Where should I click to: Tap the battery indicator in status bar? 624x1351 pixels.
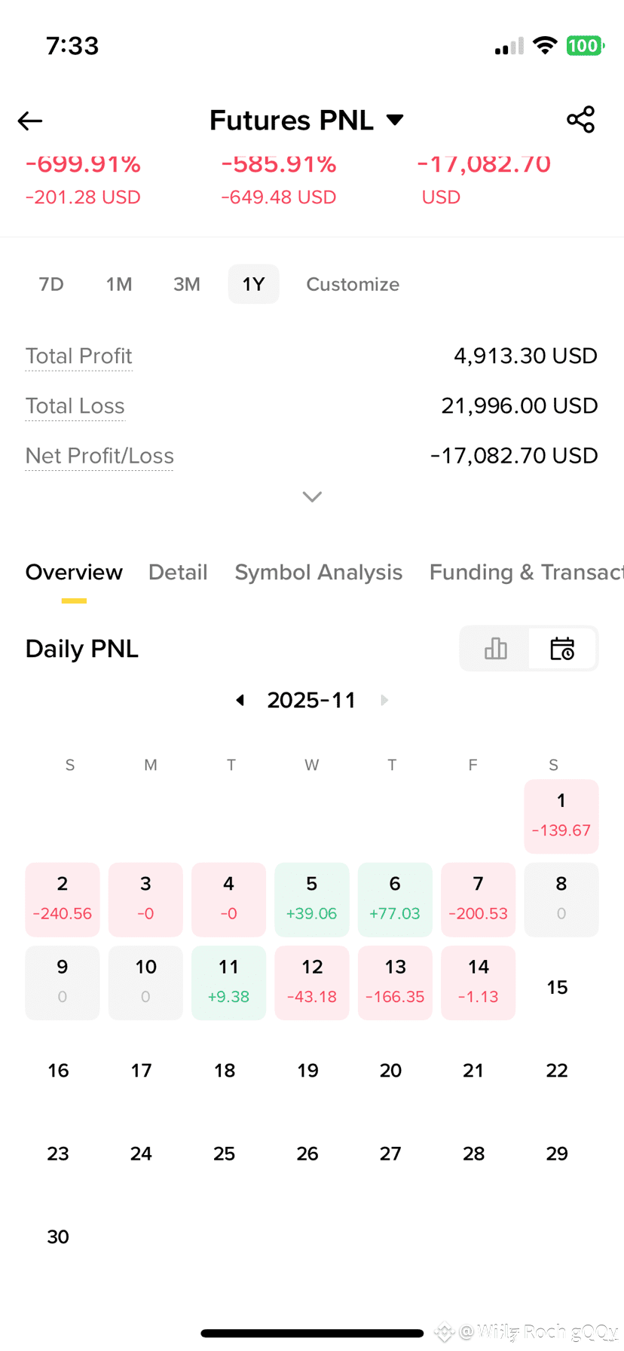(585, 46)
